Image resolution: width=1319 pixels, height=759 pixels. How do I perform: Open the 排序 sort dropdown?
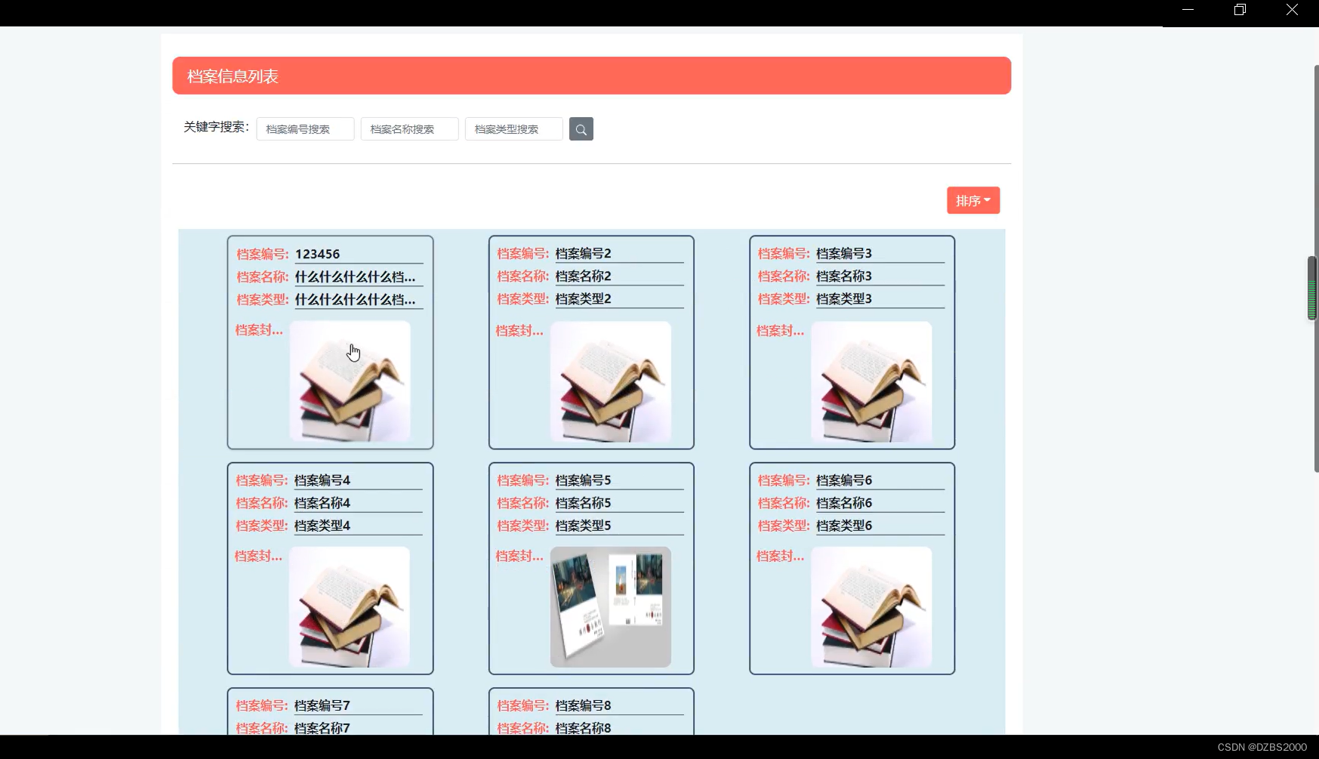[973, 200]
